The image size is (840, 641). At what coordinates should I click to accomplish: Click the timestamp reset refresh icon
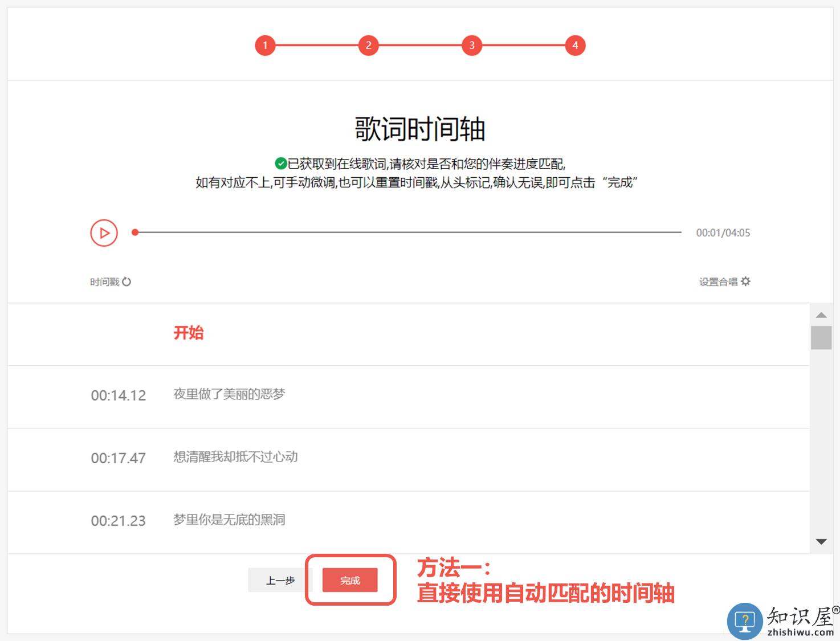[127, 281]
